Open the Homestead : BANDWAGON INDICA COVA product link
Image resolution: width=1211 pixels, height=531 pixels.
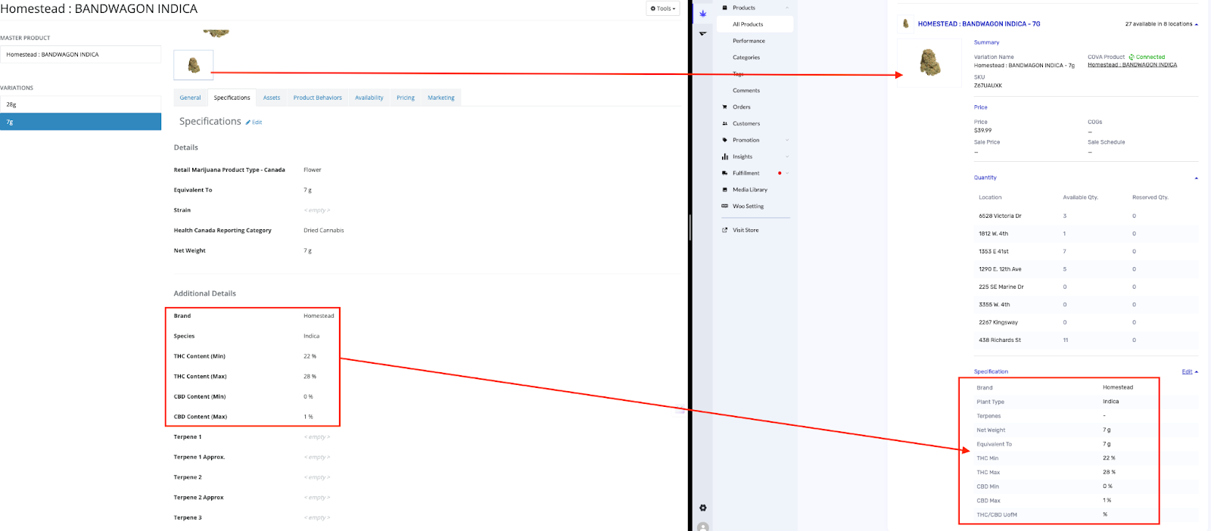coord(1132,65)
